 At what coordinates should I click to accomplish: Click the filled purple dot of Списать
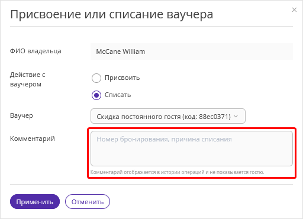[96, 95]
